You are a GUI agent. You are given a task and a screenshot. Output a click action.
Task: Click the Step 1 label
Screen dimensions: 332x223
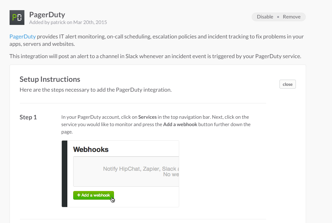(28, 117)
